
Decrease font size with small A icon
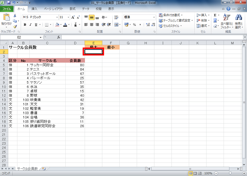[78, 17]
